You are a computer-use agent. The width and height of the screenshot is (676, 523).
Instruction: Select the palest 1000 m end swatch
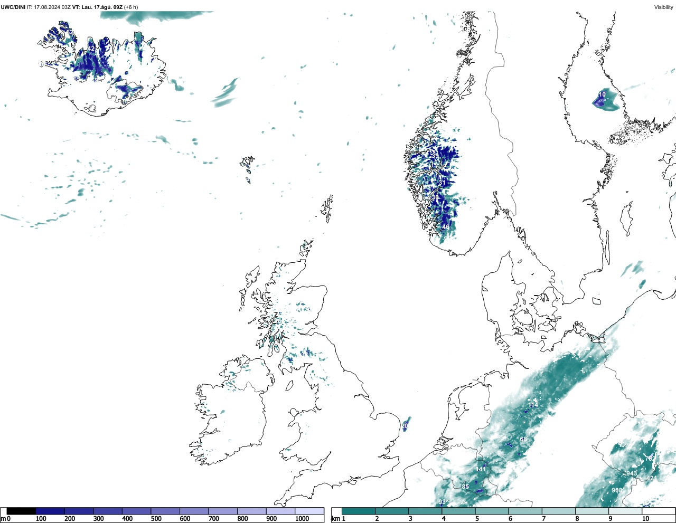pos(309,511)
